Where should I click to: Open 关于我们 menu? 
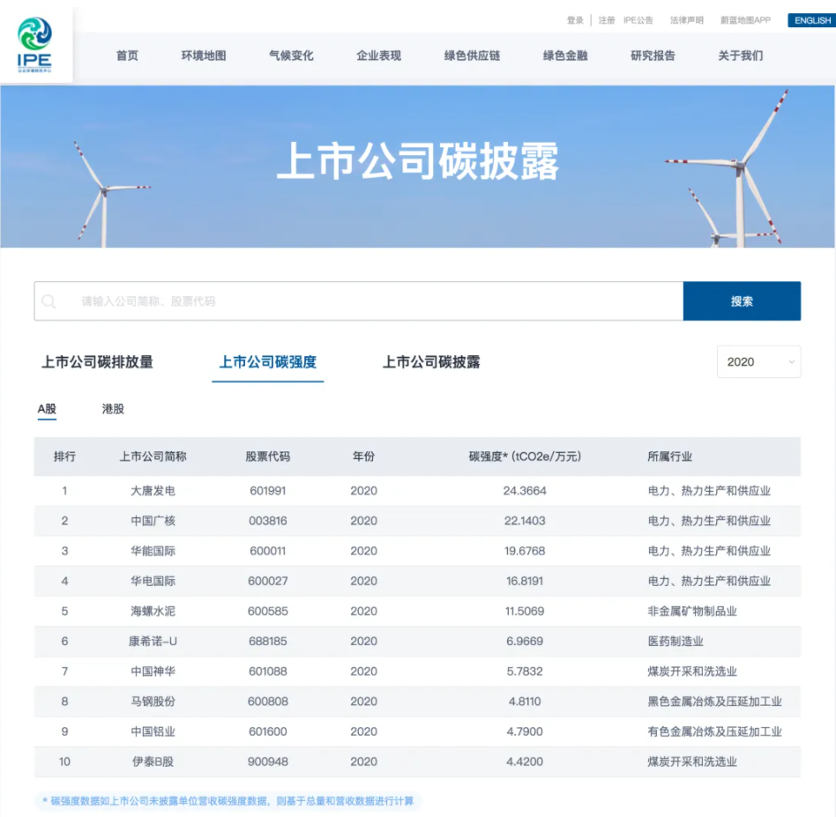click(x=740, y=56)
